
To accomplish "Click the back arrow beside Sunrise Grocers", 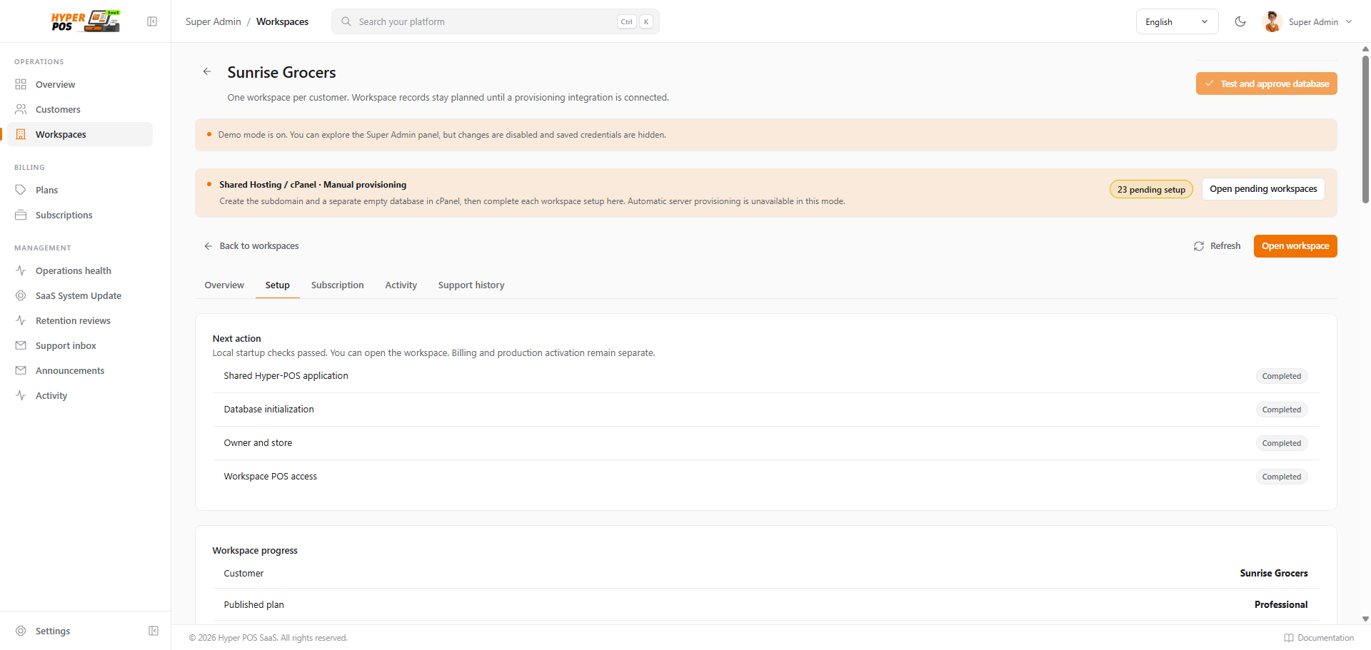I will pyautogui.click(x=207, y=71).
